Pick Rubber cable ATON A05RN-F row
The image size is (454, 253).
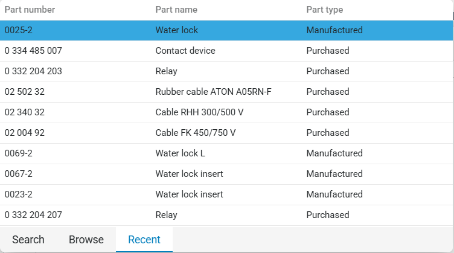[x=226, y=92]
